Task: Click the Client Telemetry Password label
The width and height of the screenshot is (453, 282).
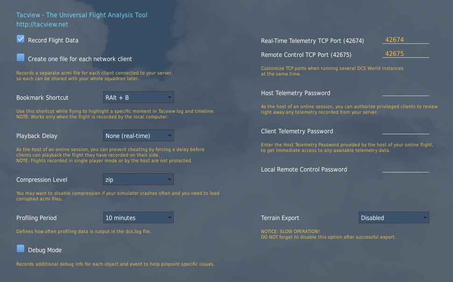Action: 297,131
